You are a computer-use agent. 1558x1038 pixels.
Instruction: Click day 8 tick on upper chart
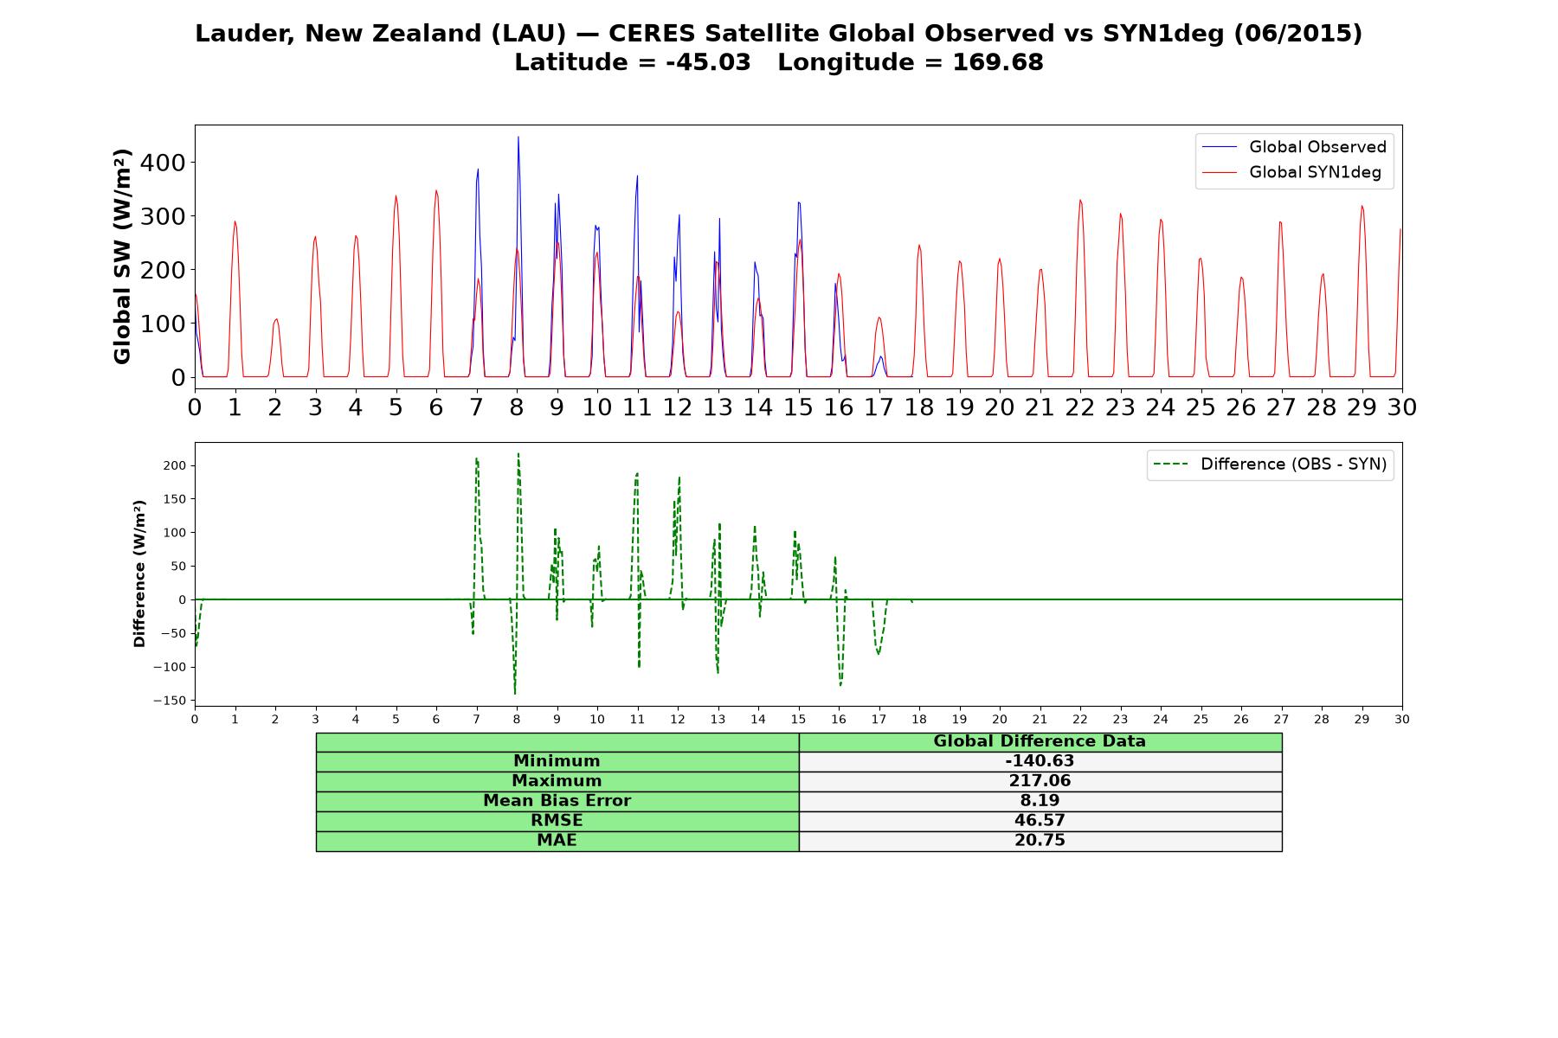(517, 407)
